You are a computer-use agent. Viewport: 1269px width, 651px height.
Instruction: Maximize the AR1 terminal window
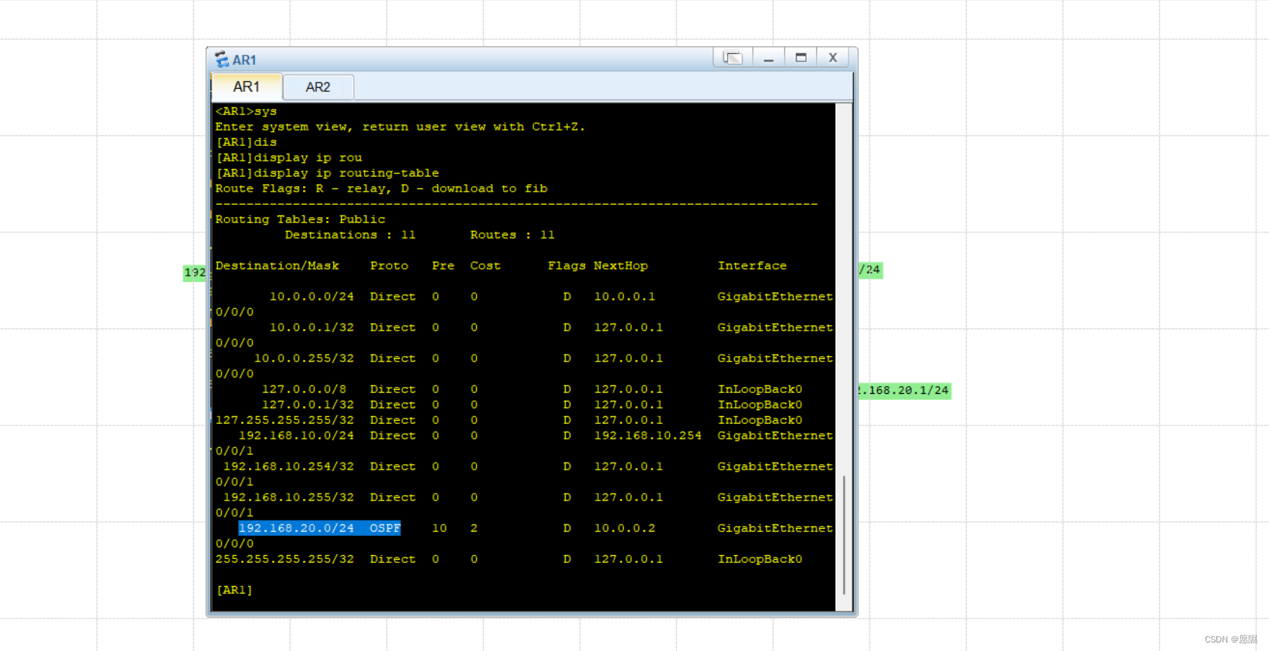pyautogui.click(x=801, y=58)
